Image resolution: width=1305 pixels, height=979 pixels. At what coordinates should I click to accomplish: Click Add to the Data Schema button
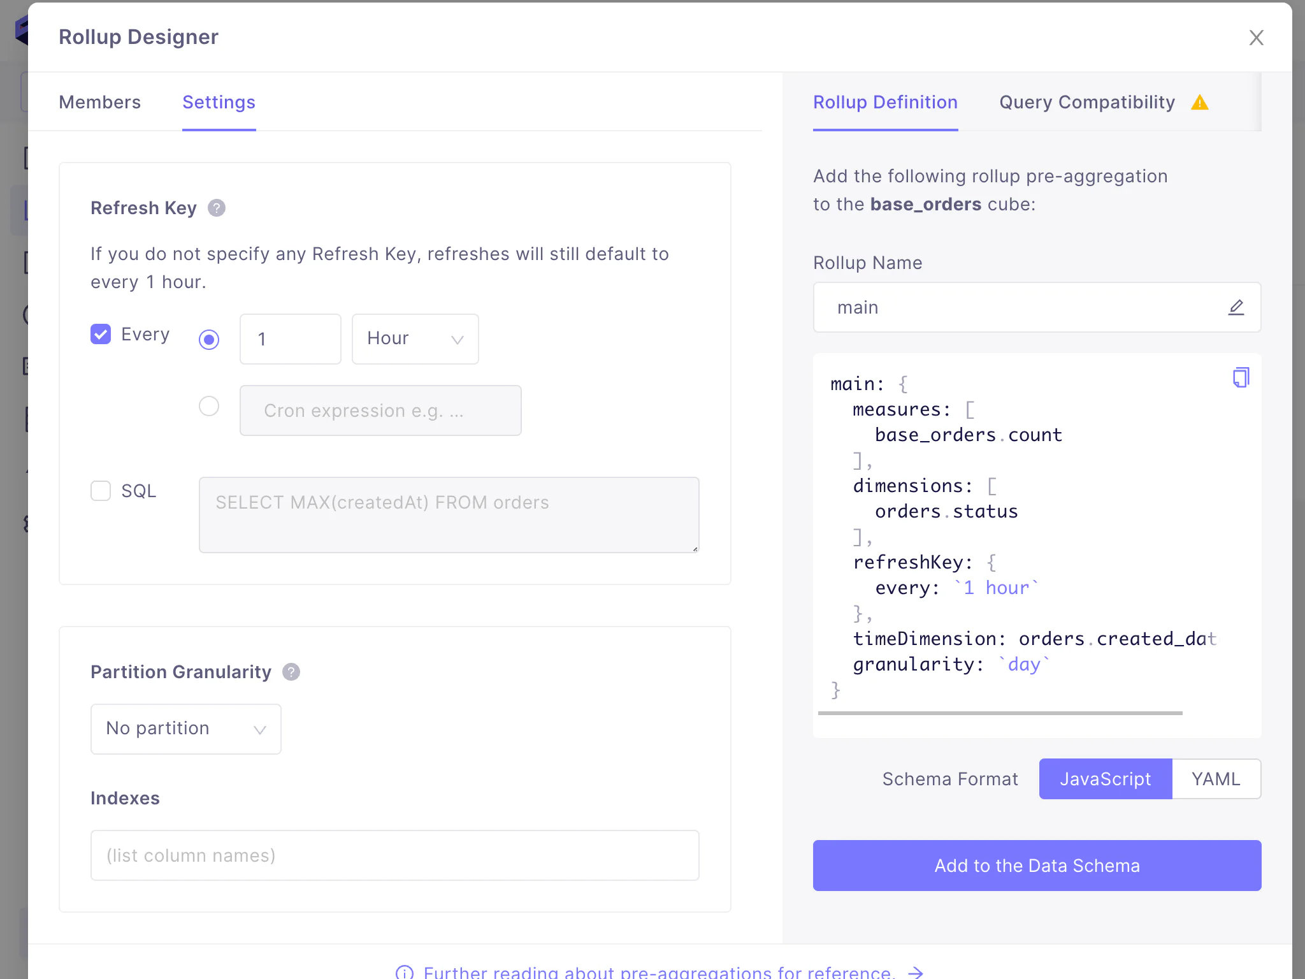click(1037, 866)
